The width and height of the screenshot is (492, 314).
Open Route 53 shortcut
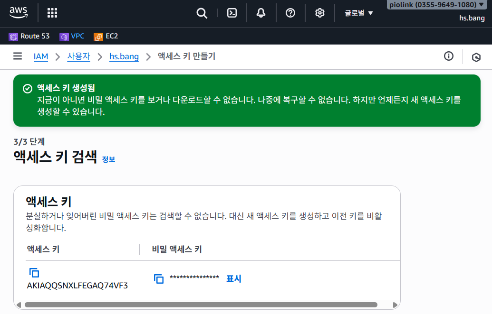tap(29, 37)
